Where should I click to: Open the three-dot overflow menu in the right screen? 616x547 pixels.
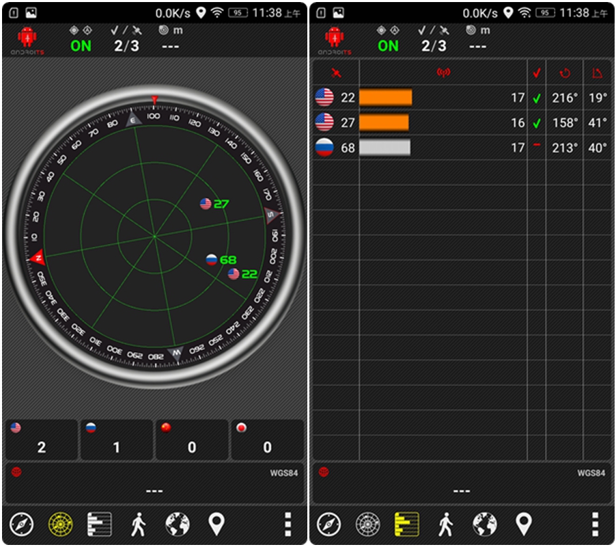[x=595, y=524]
